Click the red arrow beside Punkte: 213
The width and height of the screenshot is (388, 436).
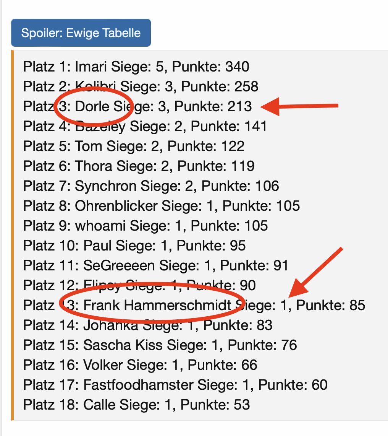(301, 107)
